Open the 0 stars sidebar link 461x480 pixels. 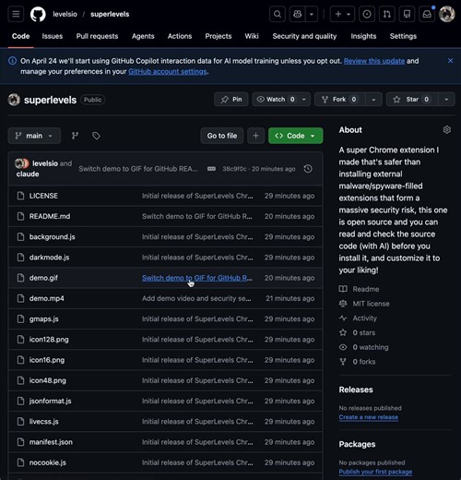tap(358, 332)
